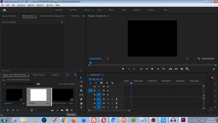Image resolution: width=218 pixels, height=123 pixels.
Task: Select the Ripple Edit tool
Action: [x=81, y=86]
